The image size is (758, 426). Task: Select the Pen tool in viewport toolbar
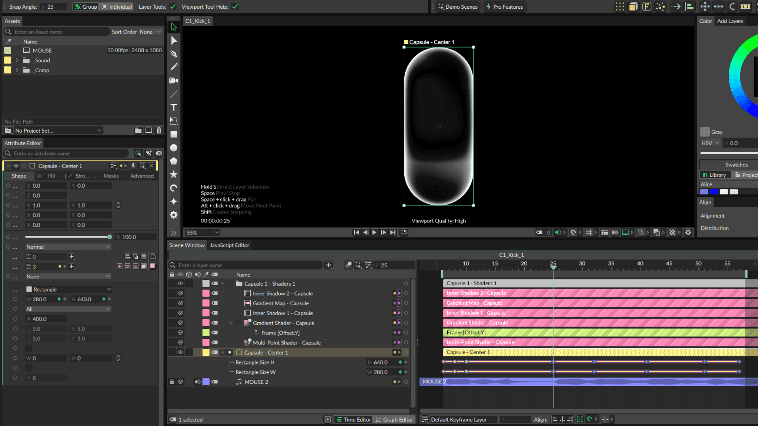tap(174, 54)
